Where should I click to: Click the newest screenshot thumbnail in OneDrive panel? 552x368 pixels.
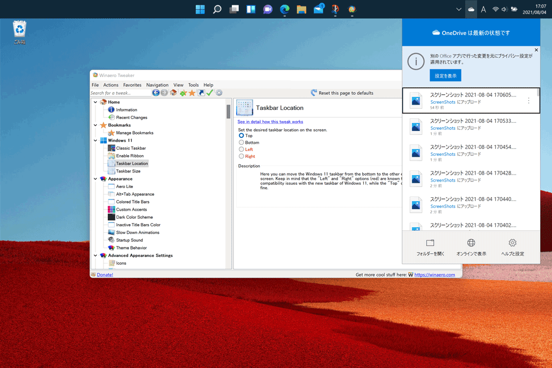415,101
